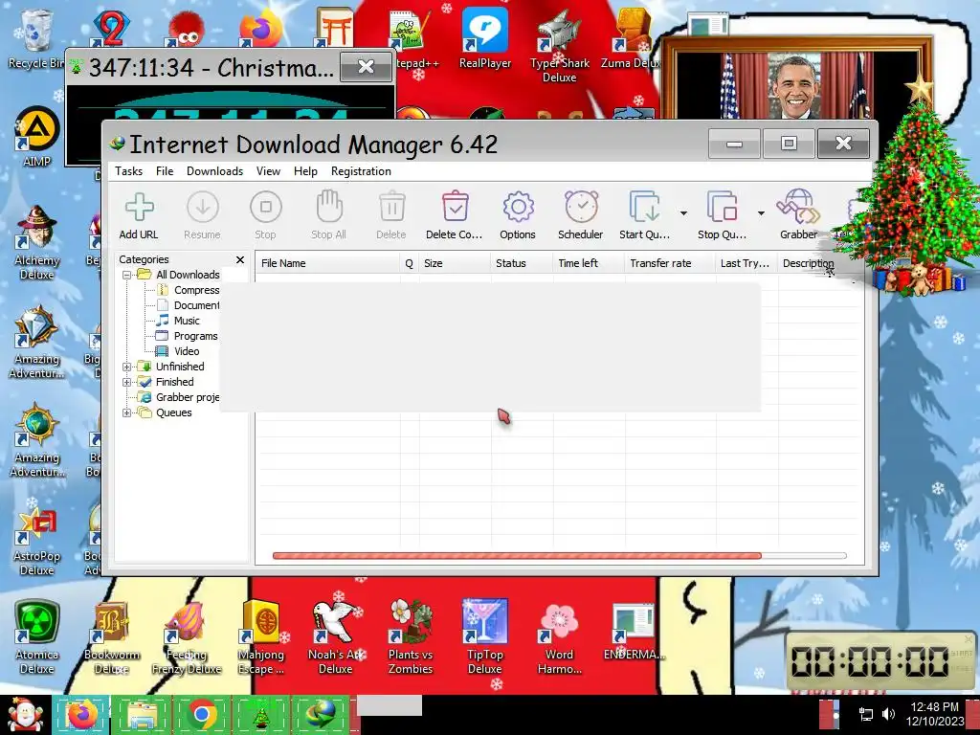This screenshot has width=980, height=735.
Task: Open Chrome from the taskbar
Action: pyautogui.click(x=201, y=714)
